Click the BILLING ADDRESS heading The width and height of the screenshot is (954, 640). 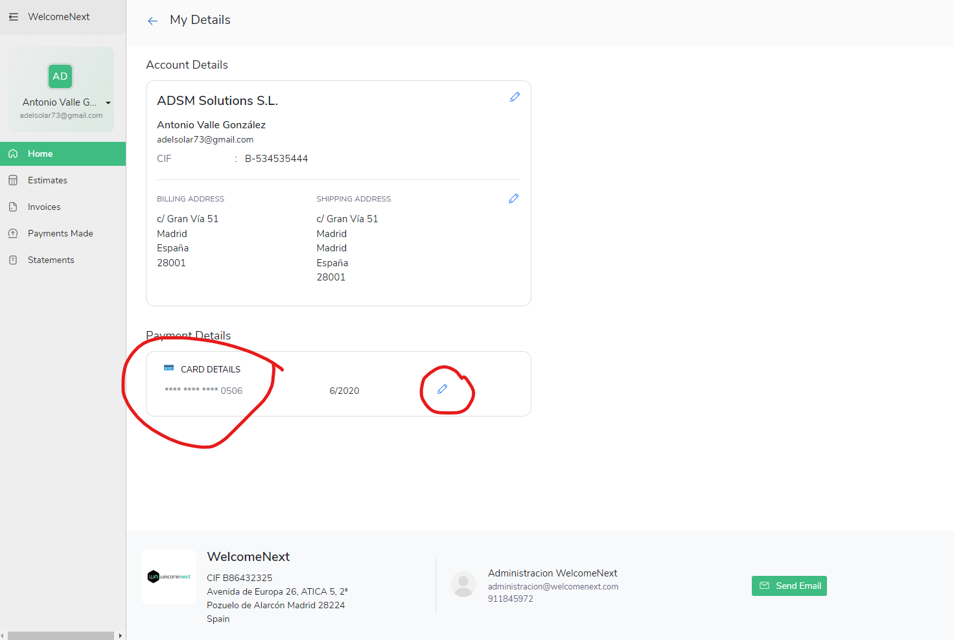(191, 199)
